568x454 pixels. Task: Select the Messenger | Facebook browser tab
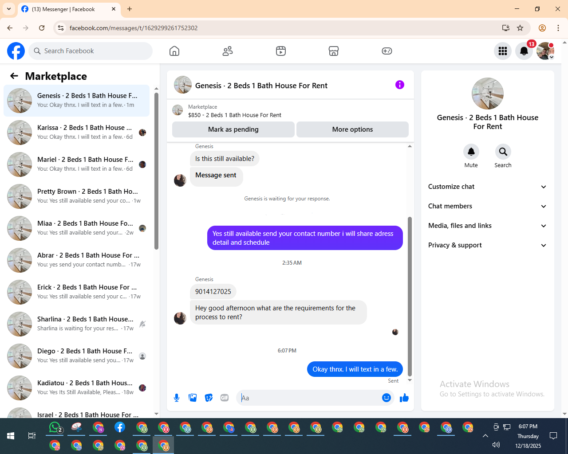tap(69, 9)
